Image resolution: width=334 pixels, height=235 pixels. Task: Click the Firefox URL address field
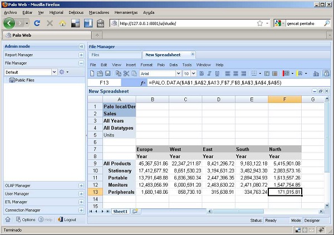coord(188,23)
